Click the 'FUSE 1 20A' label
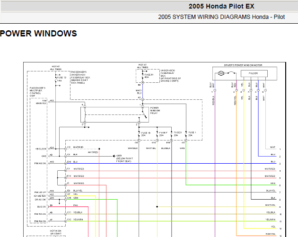This screenshot has height=237, width=298. click(192, 134)
